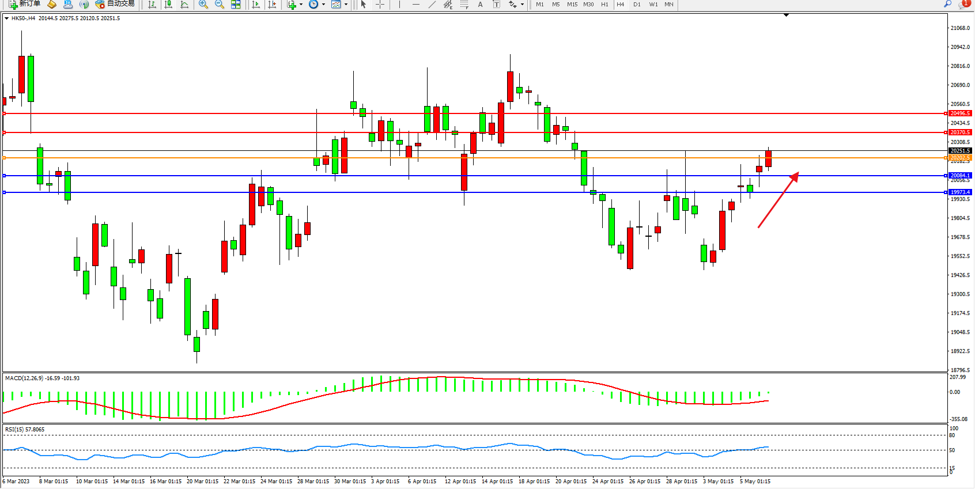Viewport: 975px width, 489px height.
Task: Open the templates dropdown arrow
Action: pyautogui.click(x=346, y=5)
